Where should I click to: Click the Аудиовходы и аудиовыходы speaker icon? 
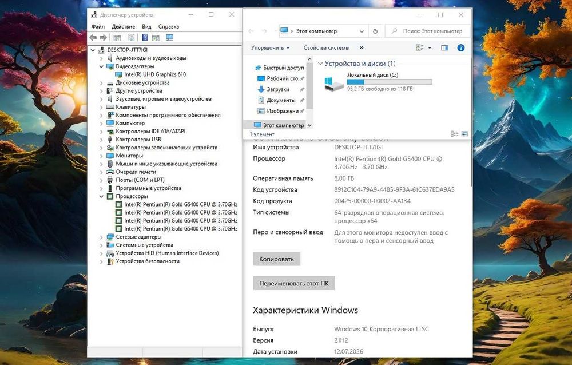pos(110,58)
